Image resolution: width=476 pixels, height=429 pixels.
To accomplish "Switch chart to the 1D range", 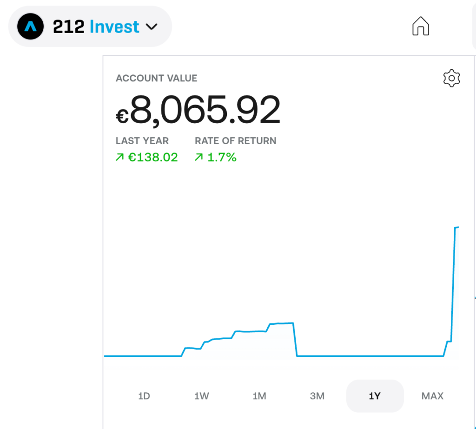I will 144,396.
